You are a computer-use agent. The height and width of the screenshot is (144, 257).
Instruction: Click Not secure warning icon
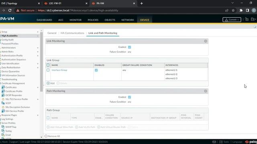(x=18, y=10)
